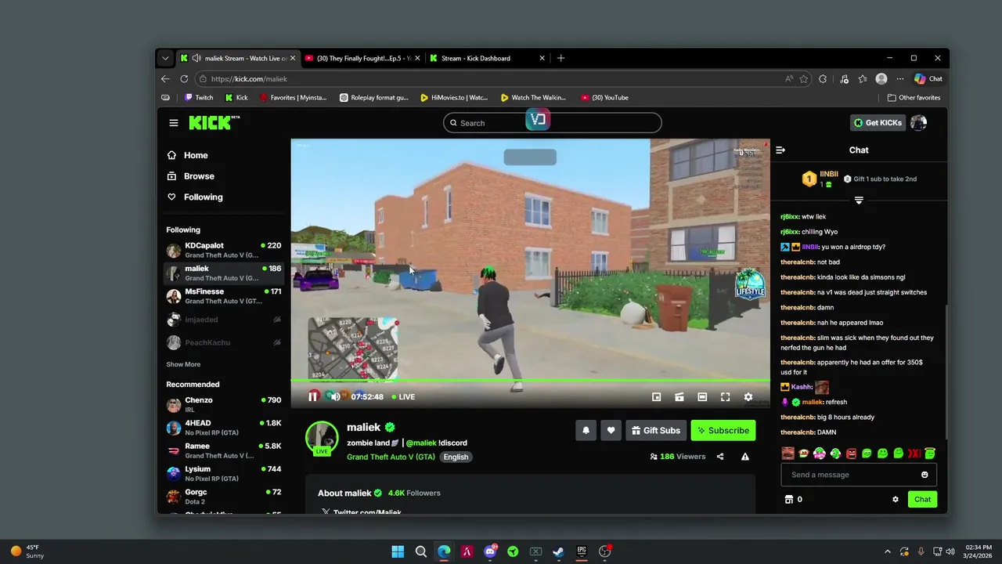Insert the angry red face emote

coord(851,453)
